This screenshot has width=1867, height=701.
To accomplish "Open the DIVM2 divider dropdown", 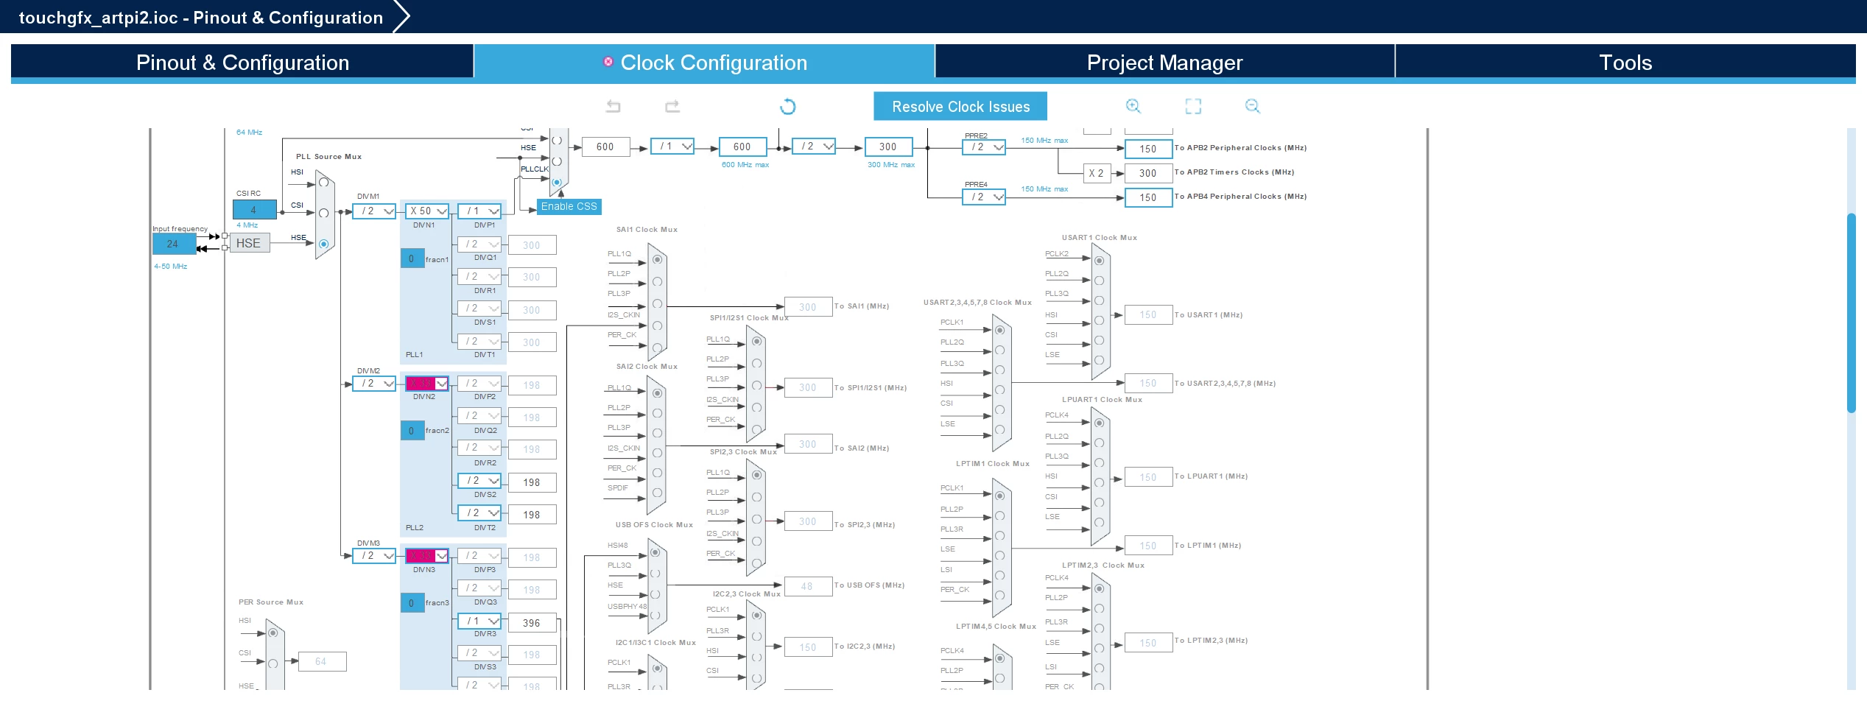I will tap(374, 384).
